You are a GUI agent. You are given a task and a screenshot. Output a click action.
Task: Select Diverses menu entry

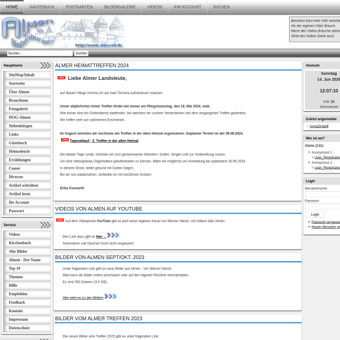point(27,177)
